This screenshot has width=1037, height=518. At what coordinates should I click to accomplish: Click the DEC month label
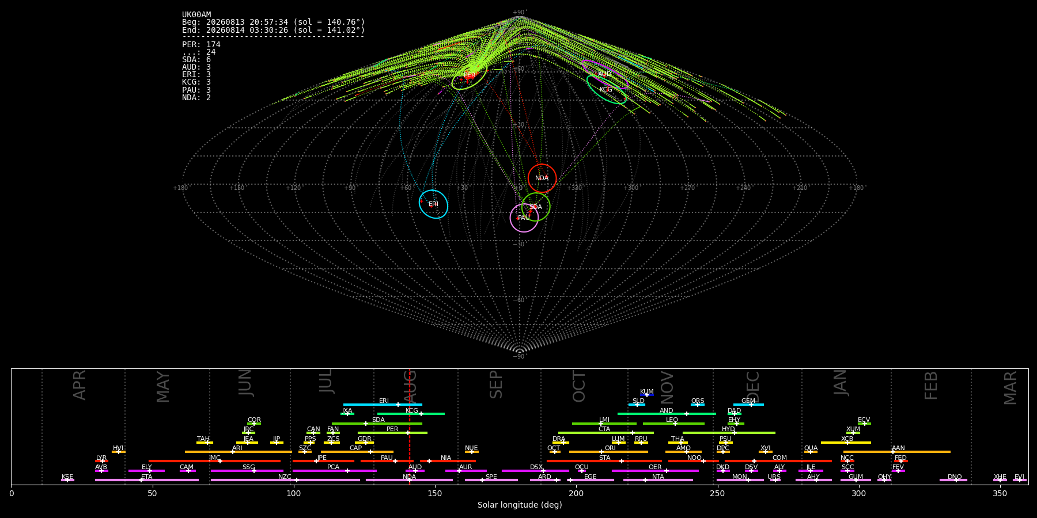[x=753, y=387]
